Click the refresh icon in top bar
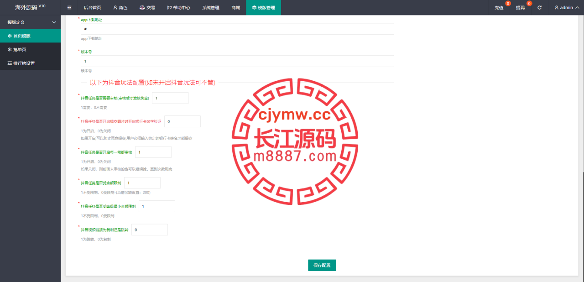Screen dimensions: 584x282 (540, 8)
